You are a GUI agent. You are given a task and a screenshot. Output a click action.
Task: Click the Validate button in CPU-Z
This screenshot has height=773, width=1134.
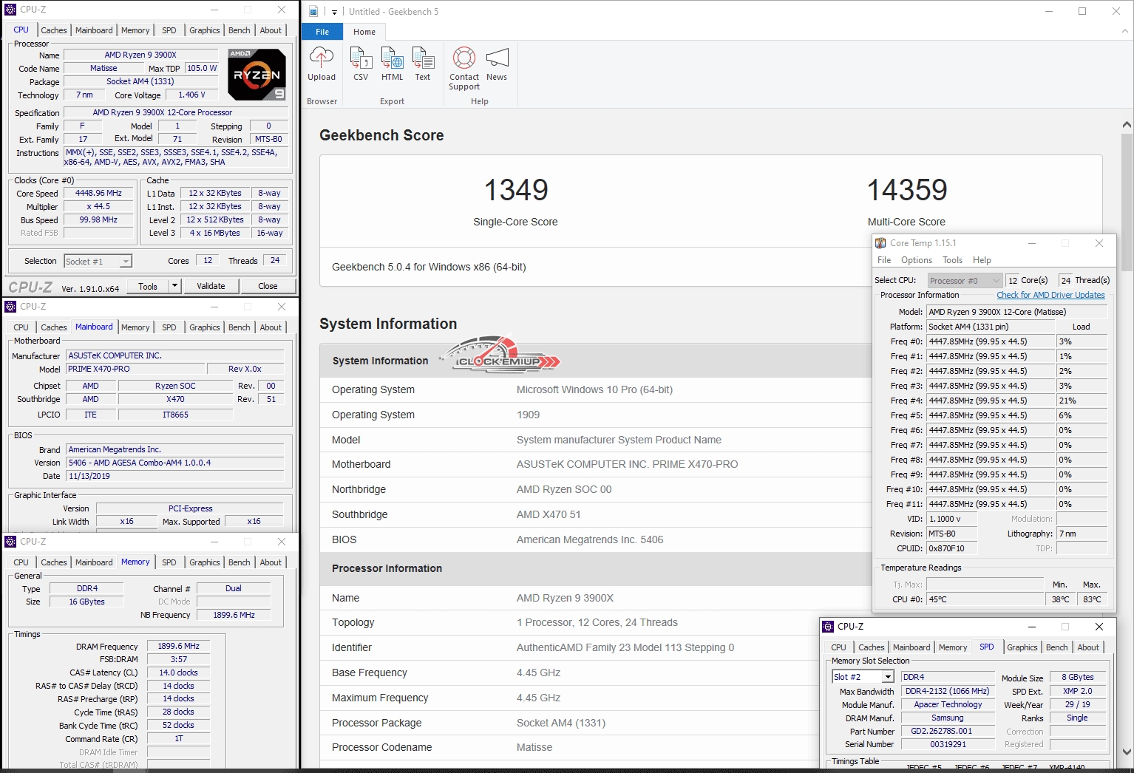tap(211, 286)
